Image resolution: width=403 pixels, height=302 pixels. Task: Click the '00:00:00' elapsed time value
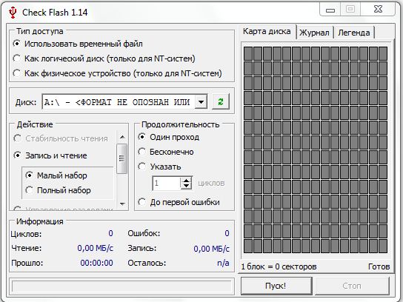96,263
